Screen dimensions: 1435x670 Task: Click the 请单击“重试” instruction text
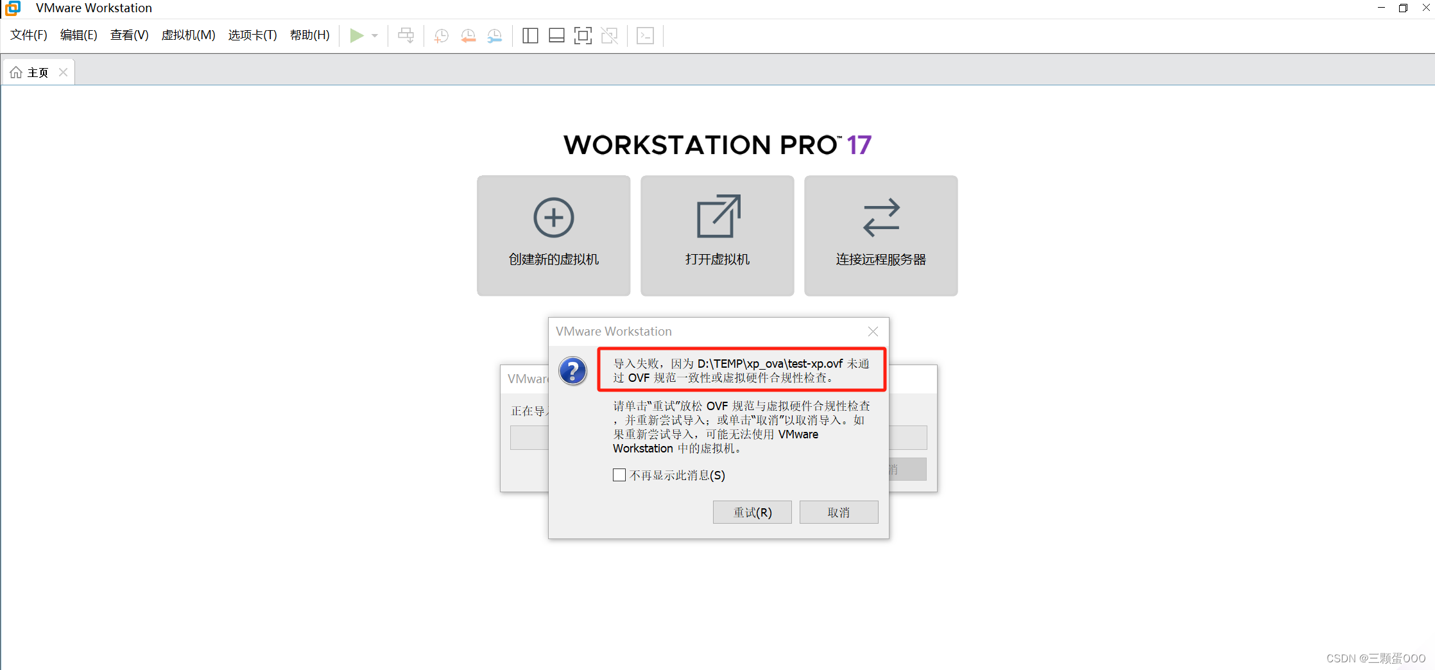click(x=741, y=427)
